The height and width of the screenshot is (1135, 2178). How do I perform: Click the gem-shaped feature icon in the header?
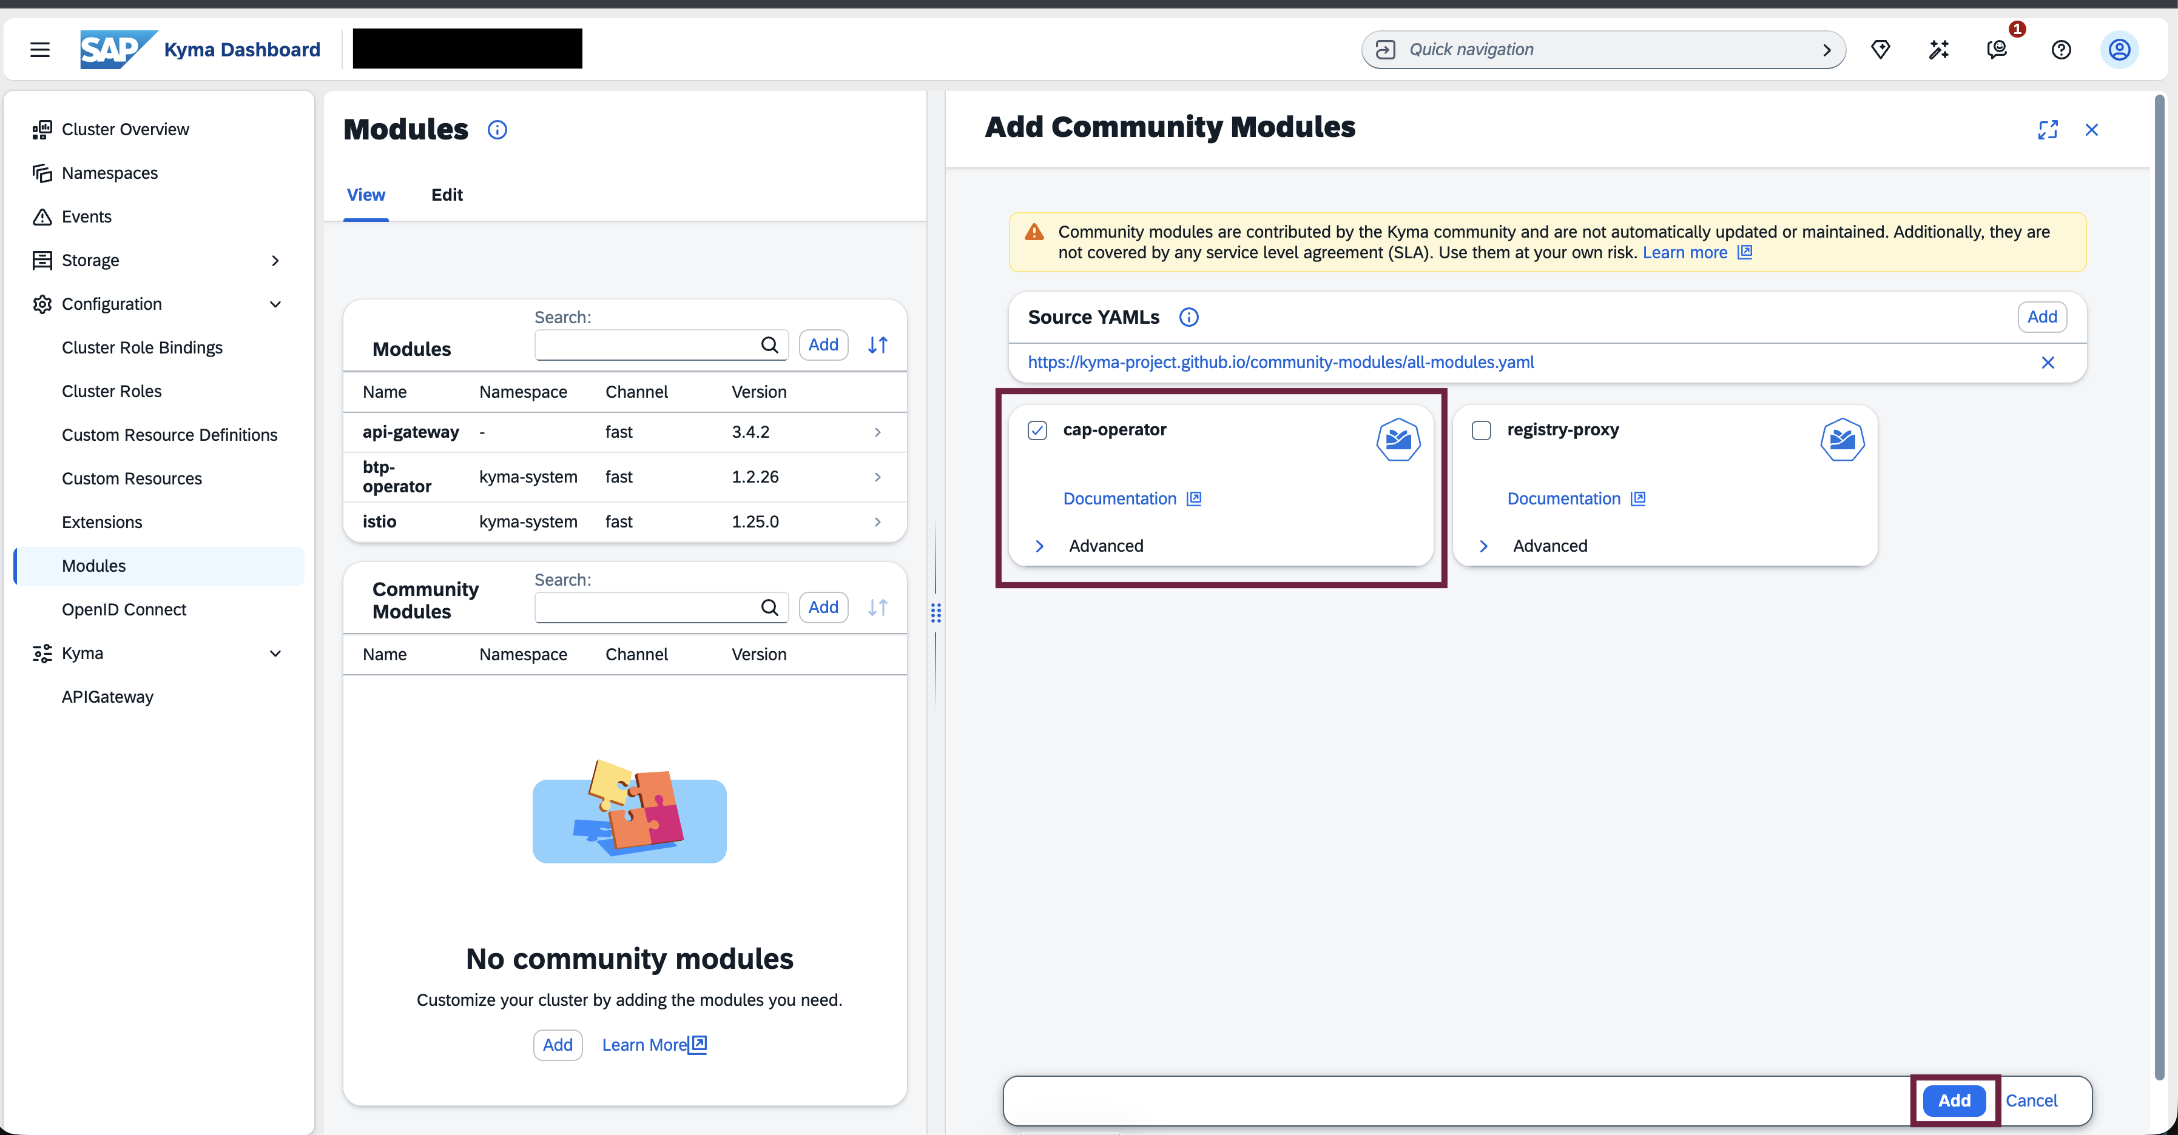pos(1880,49)
